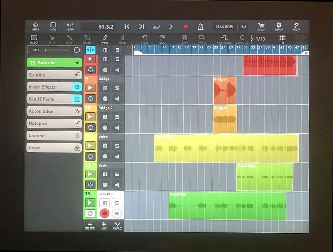Select the Glue tool
333x252 pixels.
69,39
